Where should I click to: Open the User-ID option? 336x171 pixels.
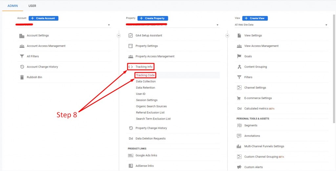pos(141,94)
